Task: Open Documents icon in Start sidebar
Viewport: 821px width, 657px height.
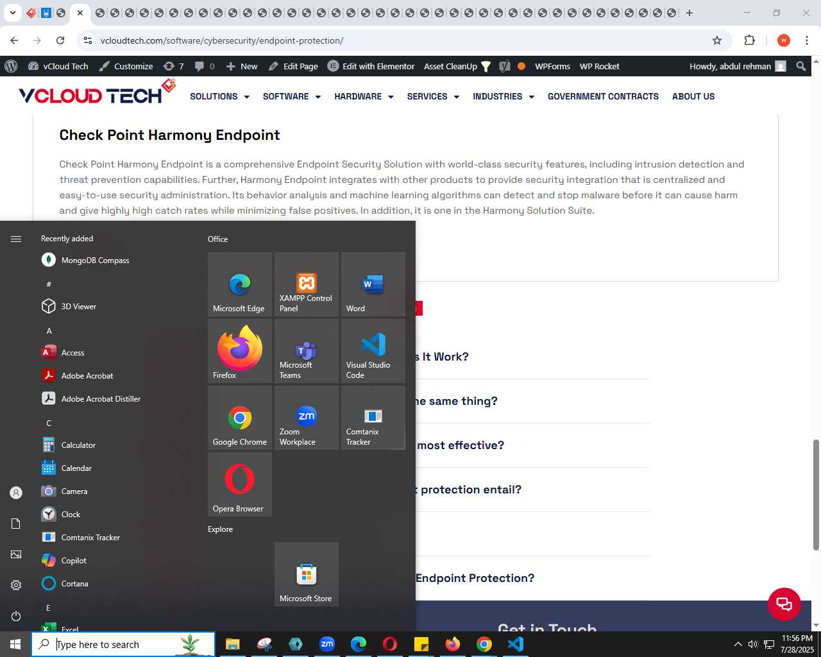Action: point(16,524)
